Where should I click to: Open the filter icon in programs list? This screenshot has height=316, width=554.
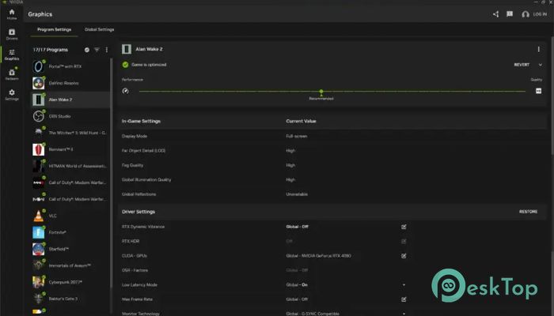[x=97, y=50]
